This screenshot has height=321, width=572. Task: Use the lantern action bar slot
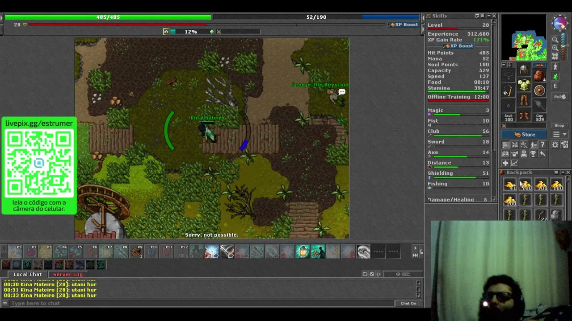[x=303, y=252]
